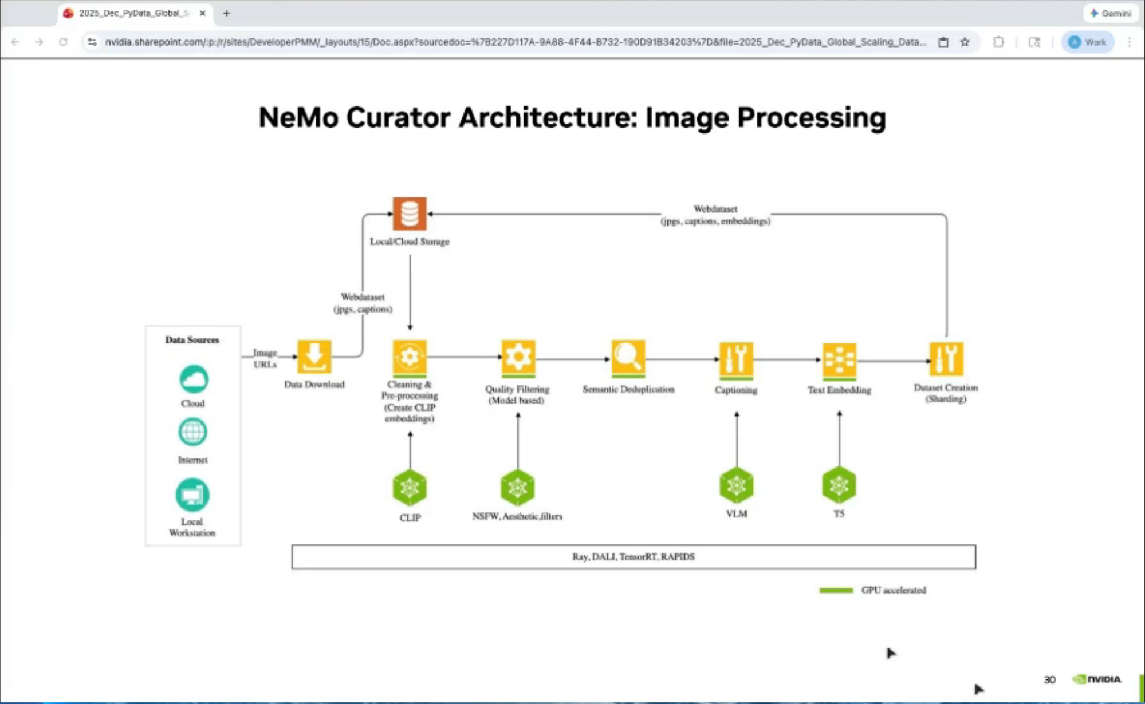
Task: Click the Semantic Deduplication magnifier icon
Action: (x=628, y=358)
